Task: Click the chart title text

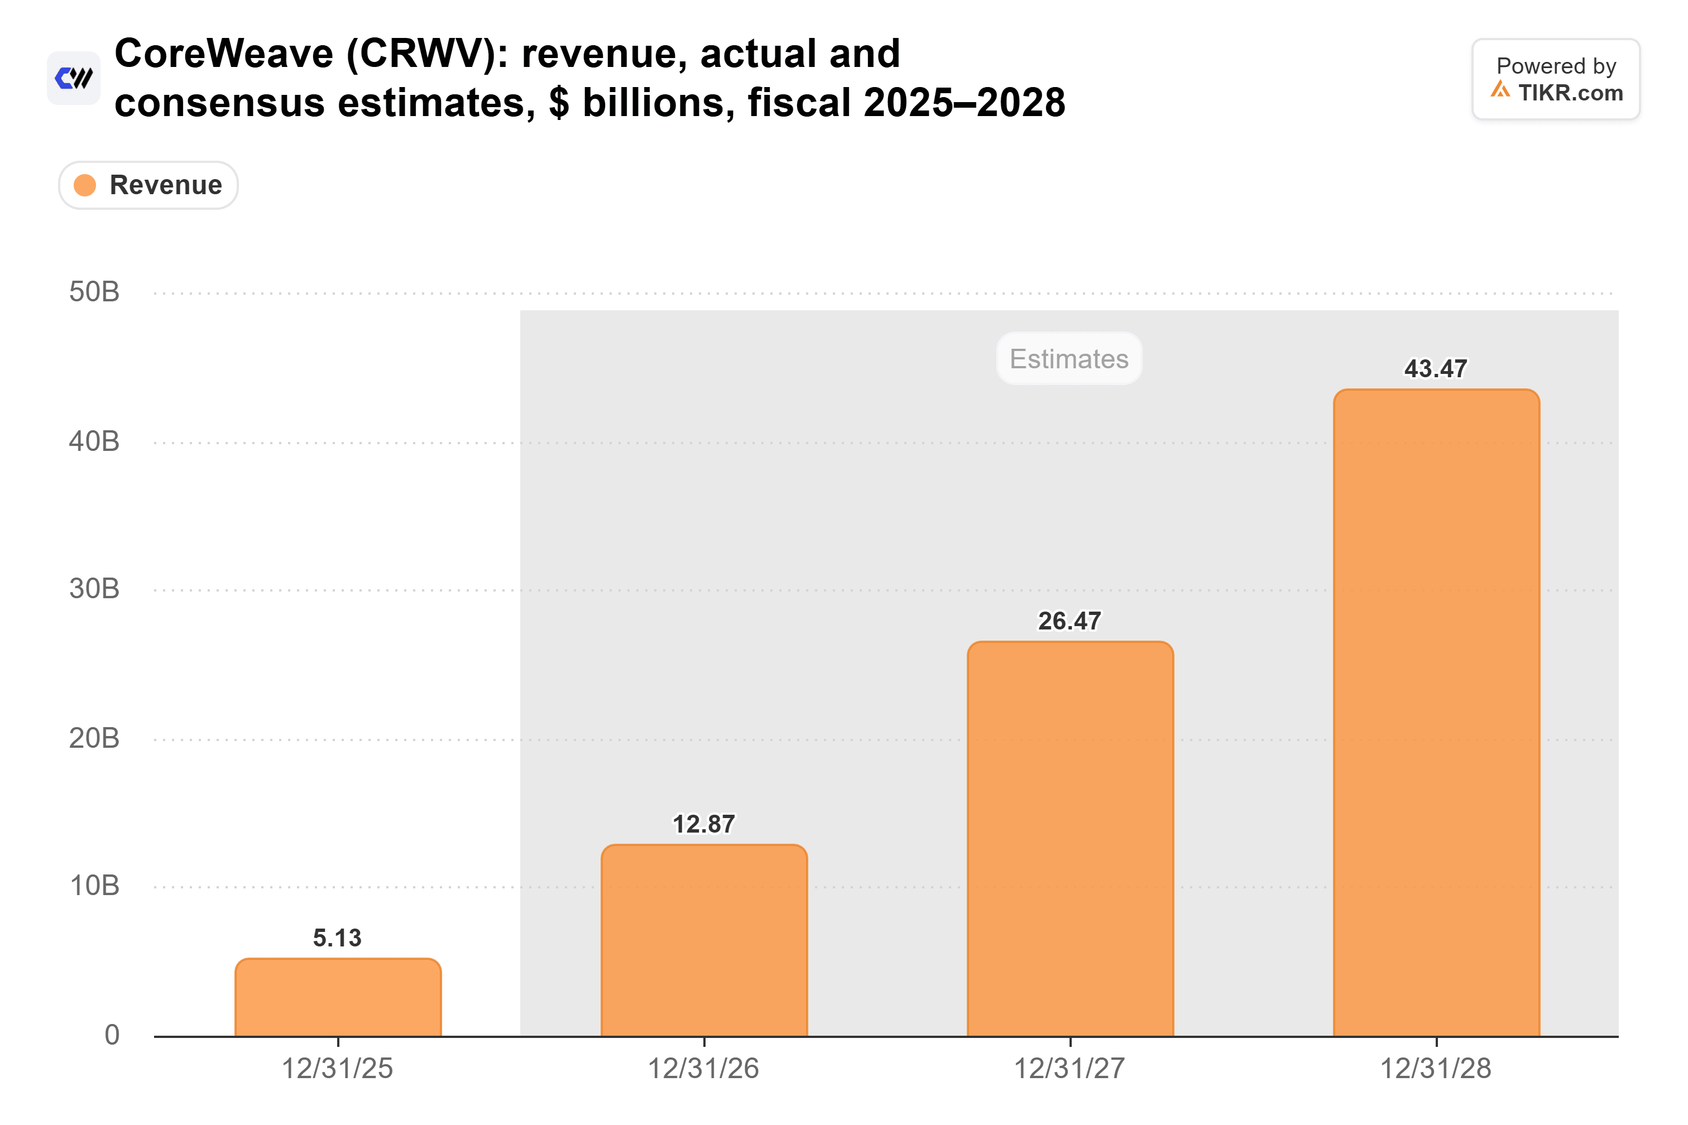Action: coord(590,78)
